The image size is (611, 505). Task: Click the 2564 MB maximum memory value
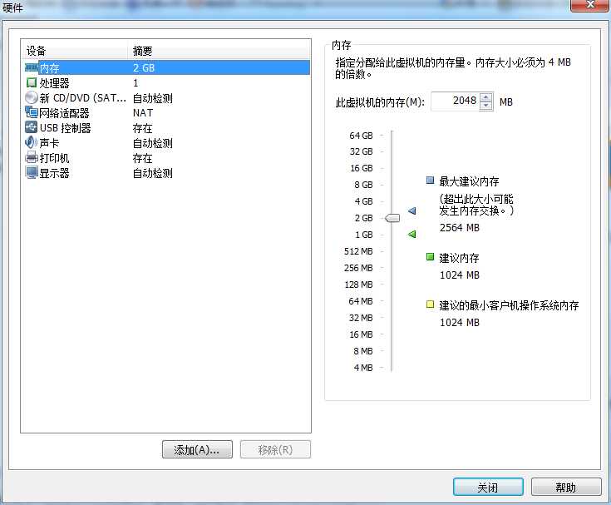click(460, 228)
